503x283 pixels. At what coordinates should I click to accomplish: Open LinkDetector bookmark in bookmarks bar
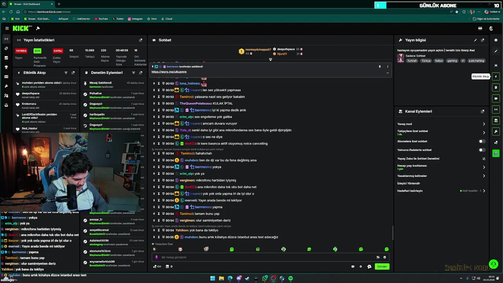pos(81,19)
